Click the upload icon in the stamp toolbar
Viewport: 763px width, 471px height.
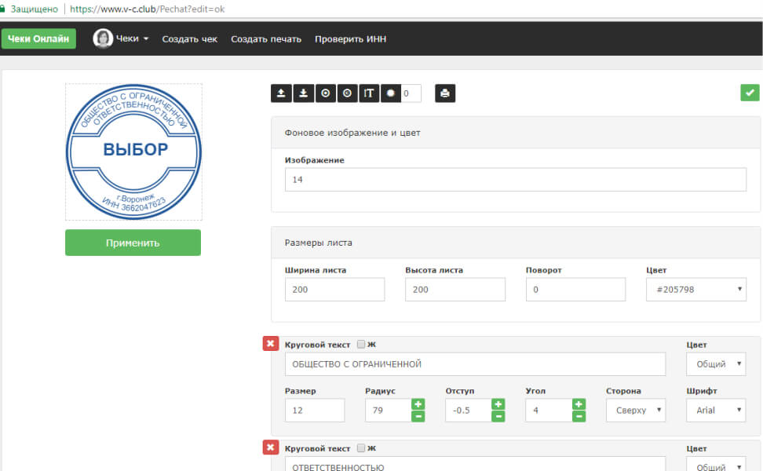[x=281, y=93]
